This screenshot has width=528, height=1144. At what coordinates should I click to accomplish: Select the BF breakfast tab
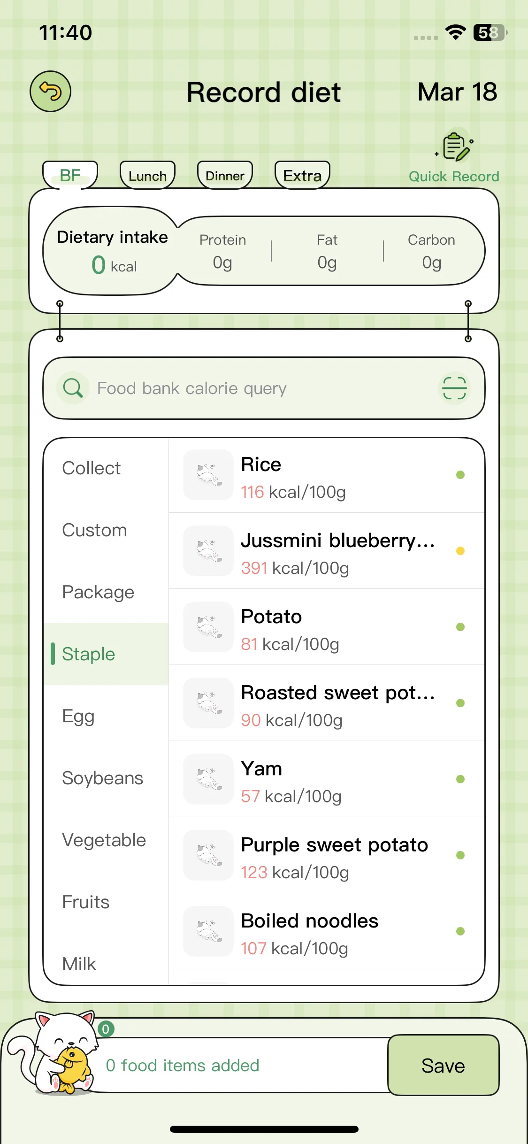coord(70,176)
